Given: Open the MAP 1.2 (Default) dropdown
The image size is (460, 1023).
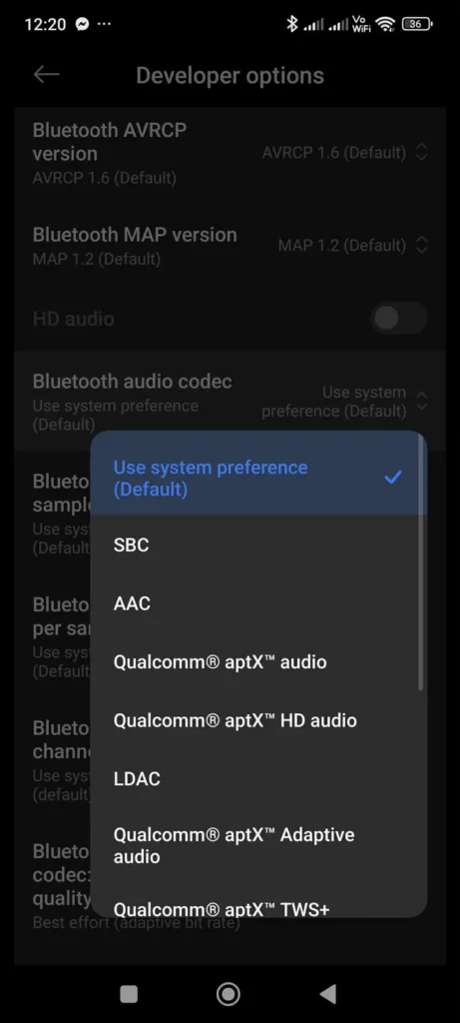Looking at the screenshot, I should point(353,246).
